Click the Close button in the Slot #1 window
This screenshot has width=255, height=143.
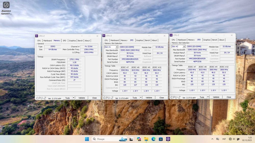(x=162, y=98)
